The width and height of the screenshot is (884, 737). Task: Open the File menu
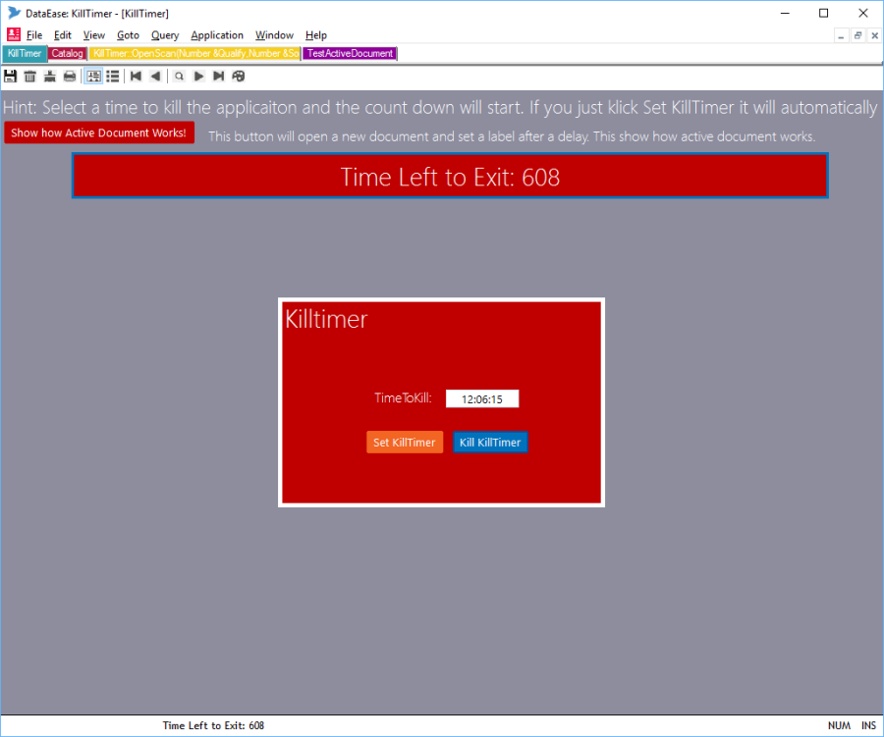pyautogui.click(x=34, y=35)
